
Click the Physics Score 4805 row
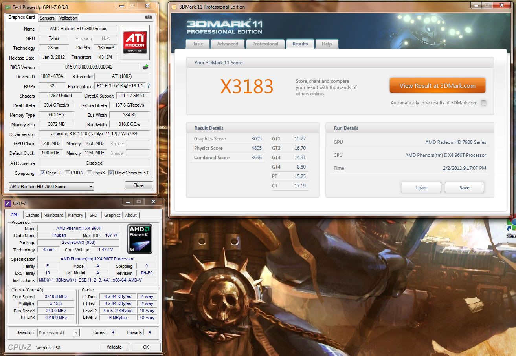(228, 148)
